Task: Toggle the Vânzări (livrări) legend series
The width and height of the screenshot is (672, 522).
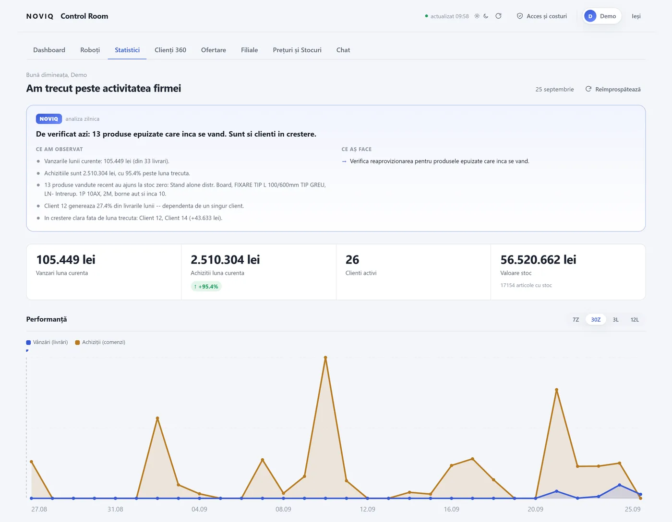Action: click(x=47, y=342)
